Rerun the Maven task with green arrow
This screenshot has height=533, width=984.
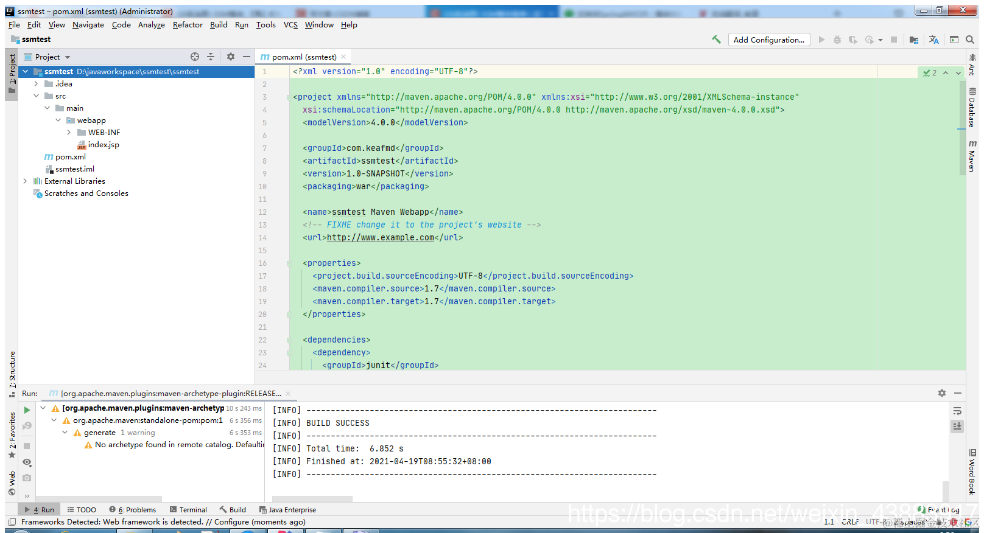click(x=27, y=410)
